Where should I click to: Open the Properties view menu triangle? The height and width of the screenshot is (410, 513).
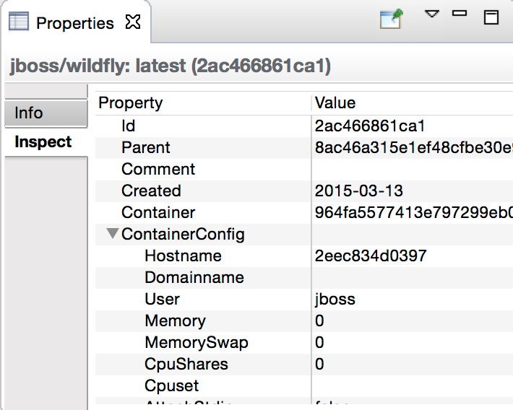pos(431,14)
